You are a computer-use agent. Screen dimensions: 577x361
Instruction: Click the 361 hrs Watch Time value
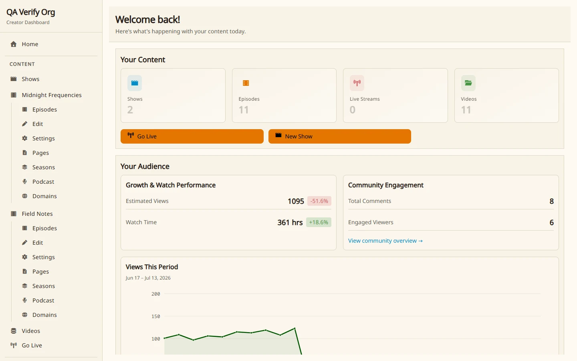[x=290, y=223]
